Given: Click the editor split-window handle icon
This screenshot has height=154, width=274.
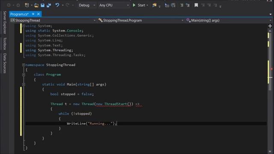Looking at the screenshot, I should (x=270, y=26).
